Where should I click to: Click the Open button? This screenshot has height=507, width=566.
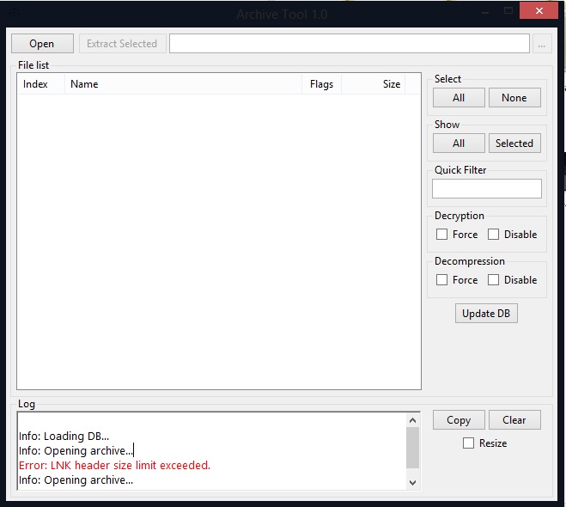click(42, 44)
